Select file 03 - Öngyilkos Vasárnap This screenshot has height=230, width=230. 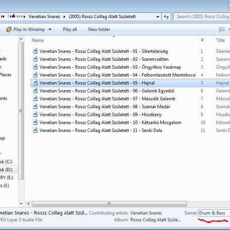(x=110, y=67)
